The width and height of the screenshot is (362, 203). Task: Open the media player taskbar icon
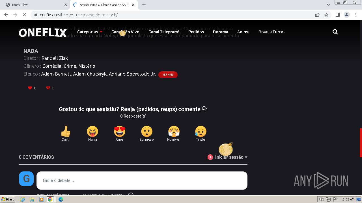tap(42, 199)
